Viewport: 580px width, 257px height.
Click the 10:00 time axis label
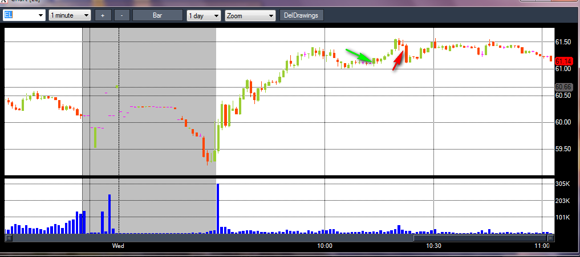(325, 246)
